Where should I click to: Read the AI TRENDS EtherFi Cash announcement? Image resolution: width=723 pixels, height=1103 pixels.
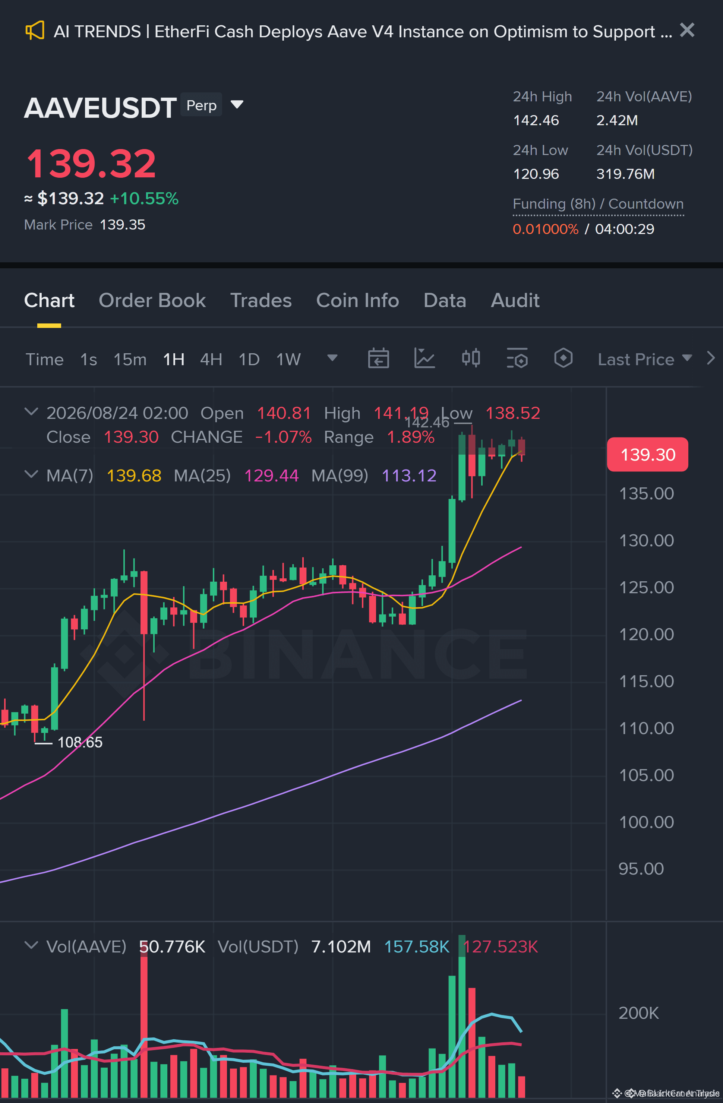click(363, 32)
